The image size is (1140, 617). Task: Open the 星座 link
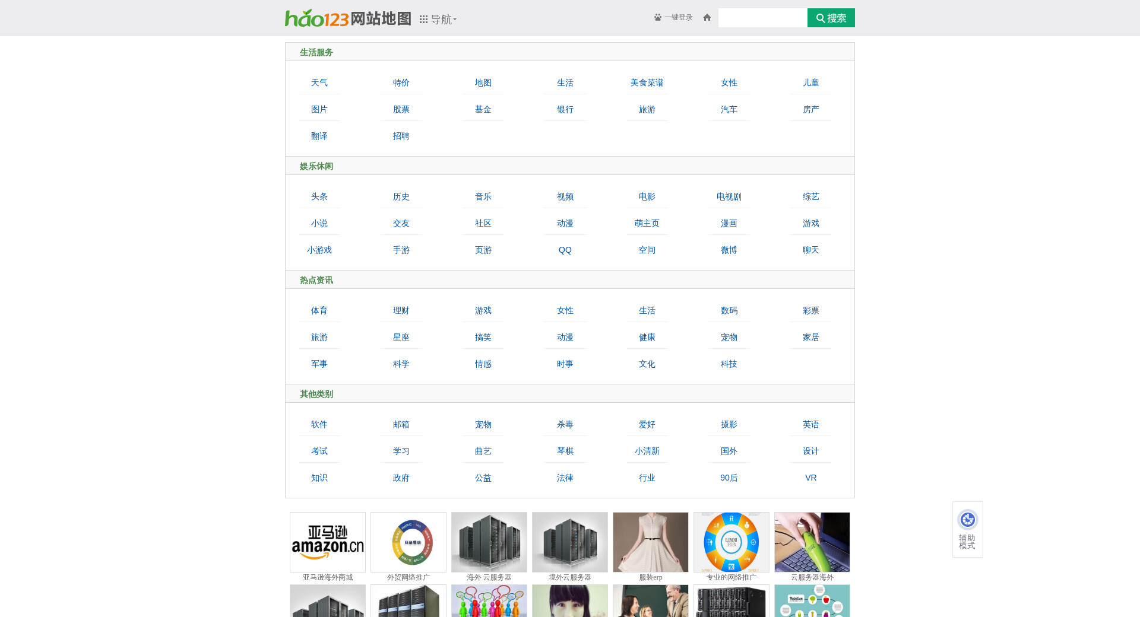[x=401, y=338]
